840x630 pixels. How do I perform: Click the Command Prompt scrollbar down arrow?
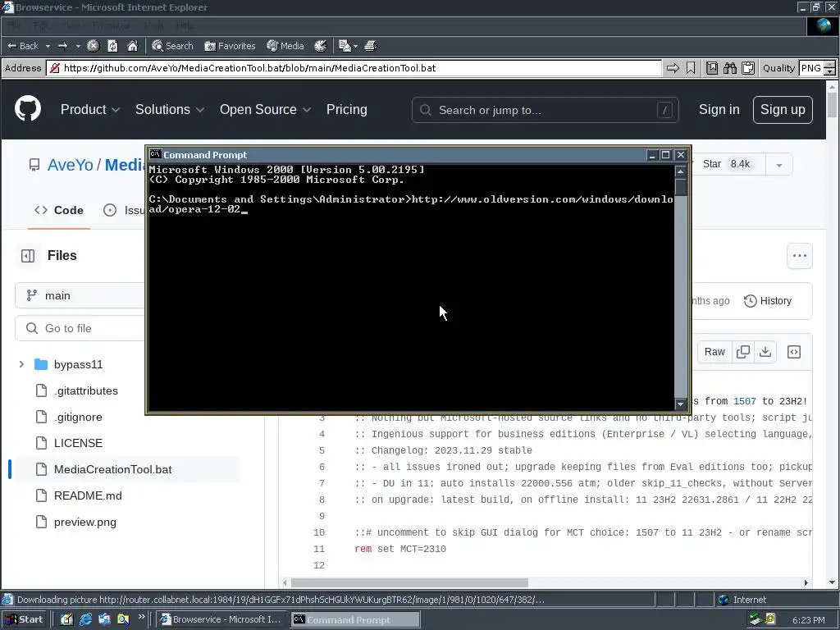(x=681, y=404)
